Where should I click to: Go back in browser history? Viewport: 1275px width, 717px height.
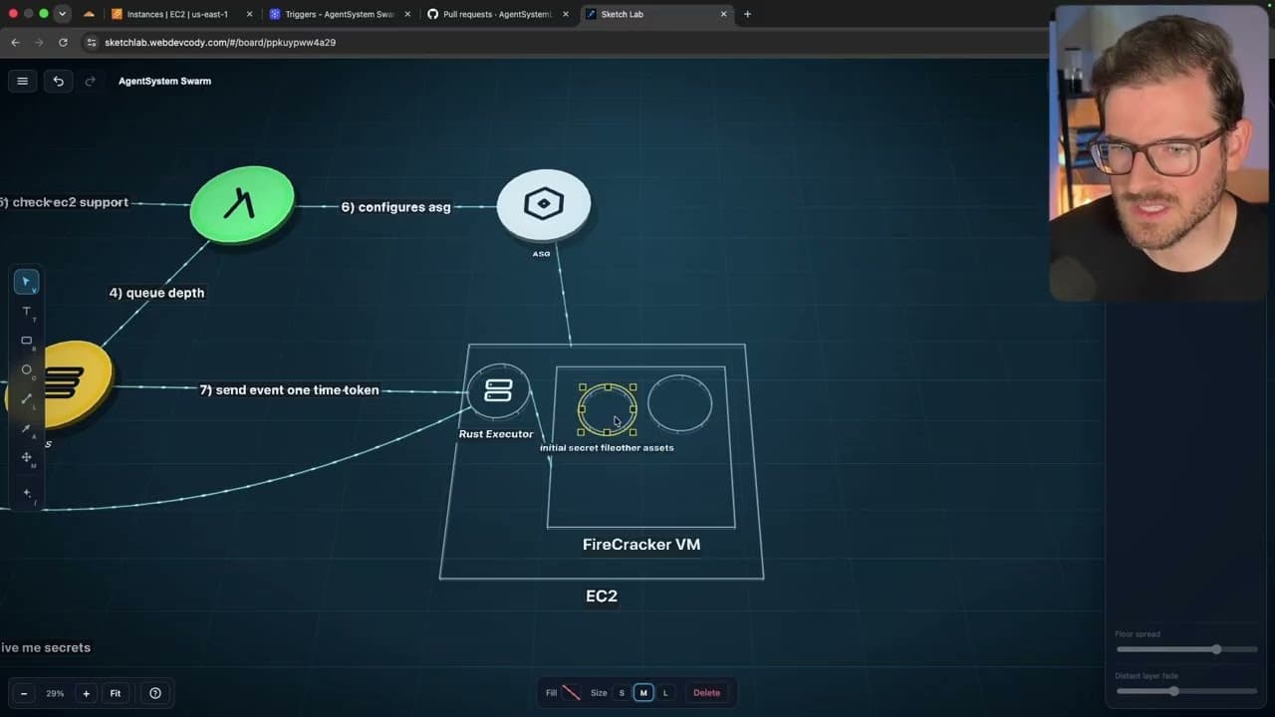(15, 43)
